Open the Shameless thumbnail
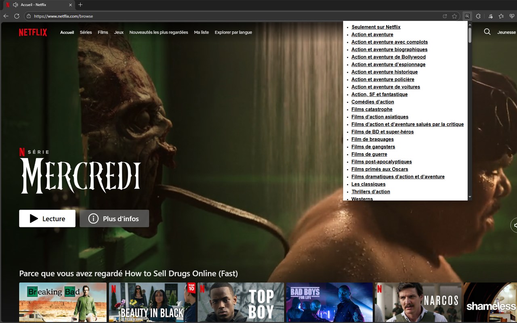This screenshot has height=323, width=517. point(490,302)
